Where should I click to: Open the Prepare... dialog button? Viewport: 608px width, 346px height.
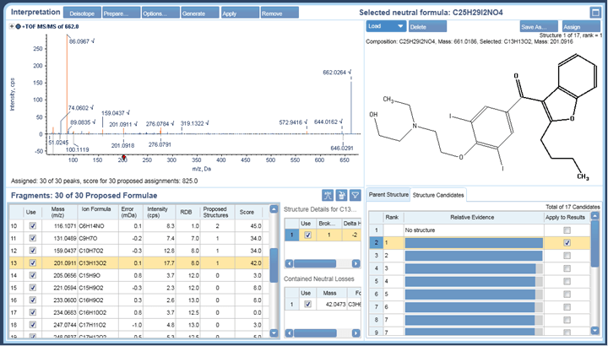pyautogui.click(x=121, y=14)
